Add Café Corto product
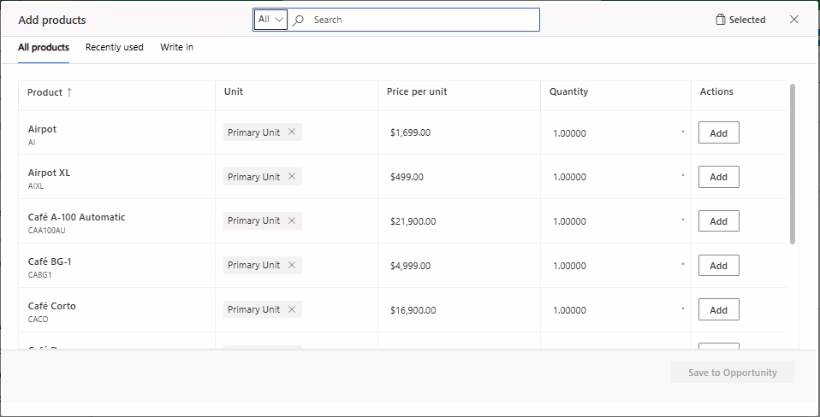 coord(718,309)
